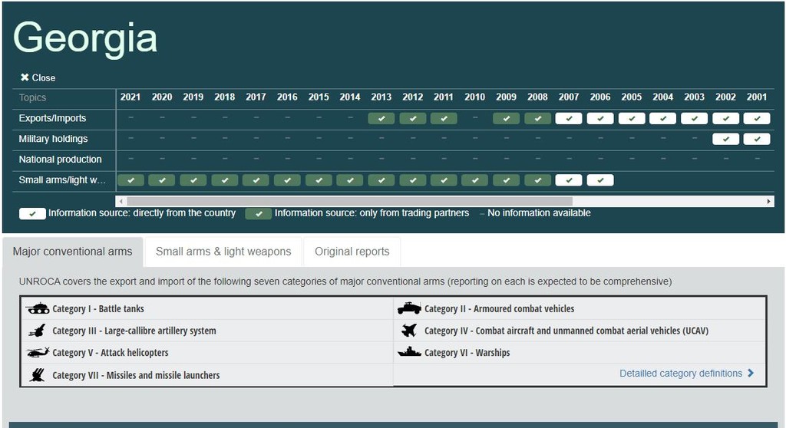Select Exports/Imports checkmark for 2008
The height and width of the screenshot is (428, 786).
click(538, 119)
